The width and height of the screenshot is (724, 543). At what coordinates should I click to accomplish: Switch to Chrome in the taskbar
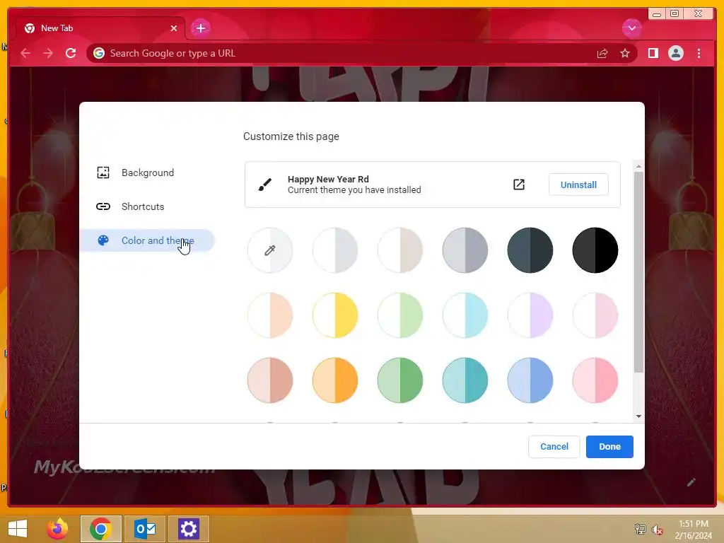[101, 529]
